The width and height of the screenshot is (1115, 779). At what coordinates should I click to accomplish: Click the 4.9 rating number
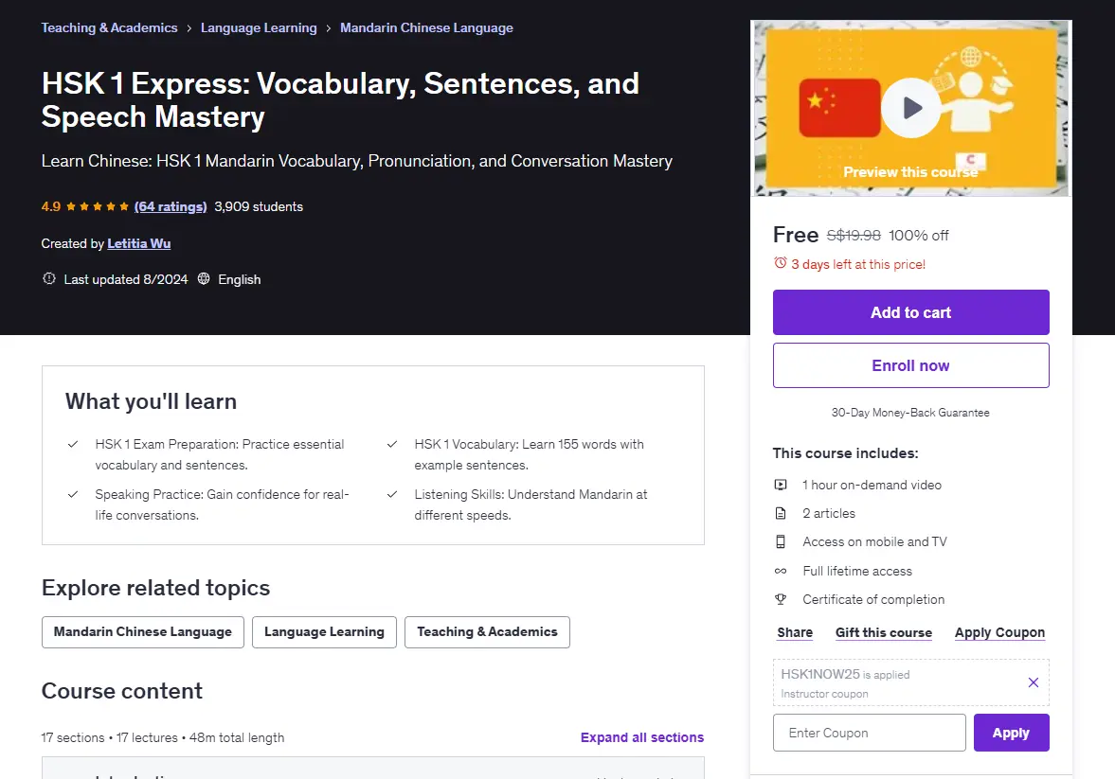pyautogui.click(x=51, y=207)
